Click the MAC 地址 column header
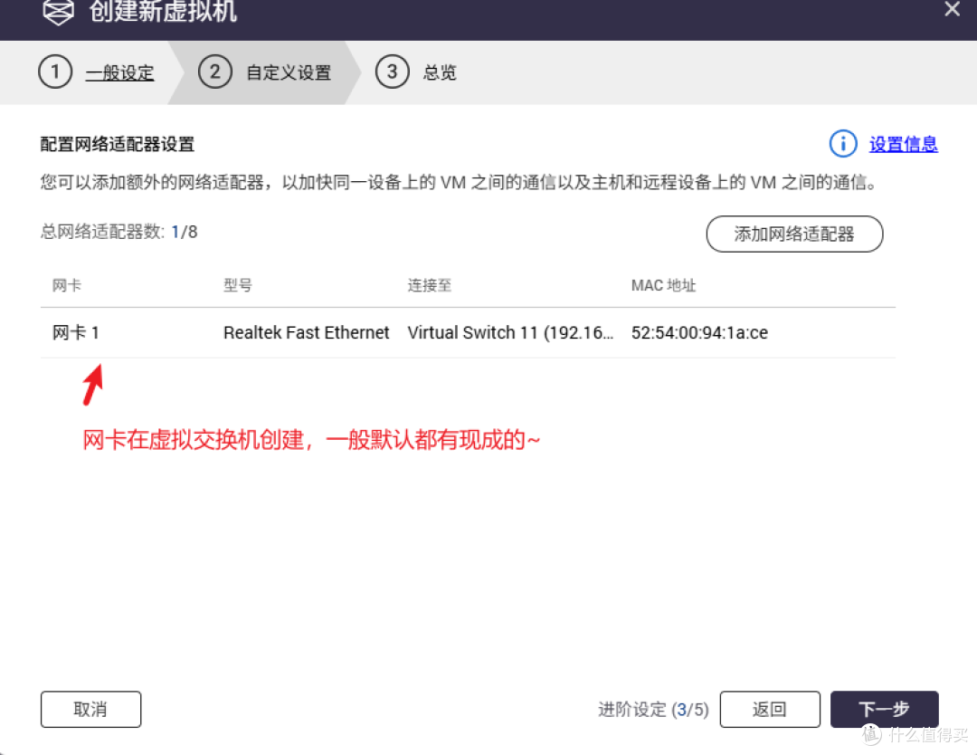The image size is (977, 755). point(663,285)
